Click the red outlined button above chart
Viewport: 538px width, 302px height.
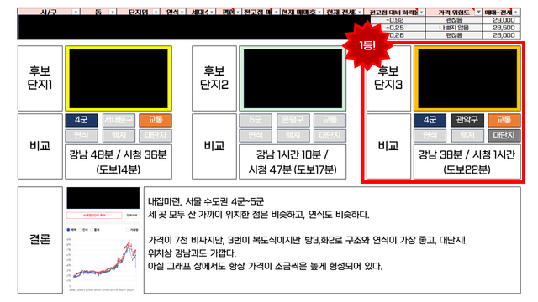(x=94, y=216)
